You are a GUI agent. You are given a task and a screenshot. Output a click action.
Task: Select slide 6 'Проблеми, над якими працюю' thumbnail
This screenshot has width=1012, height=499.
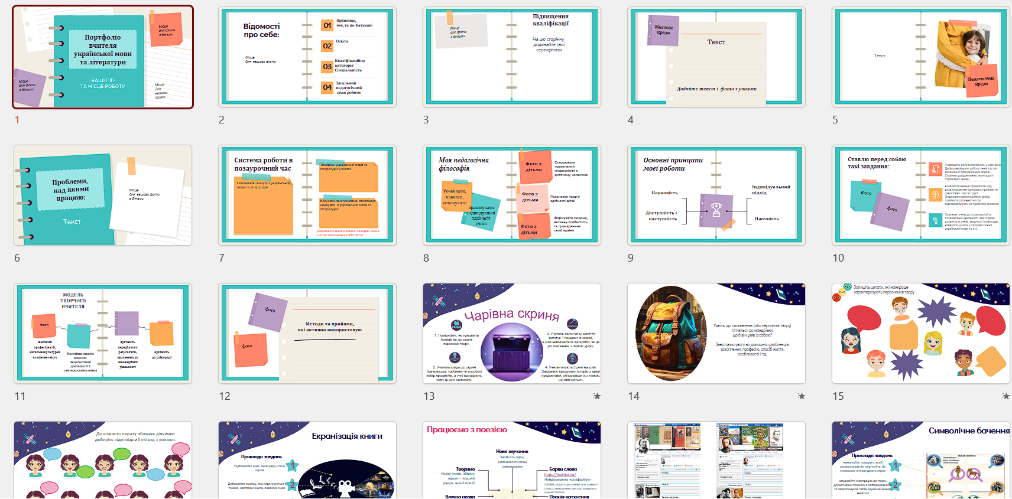(103, 195)
